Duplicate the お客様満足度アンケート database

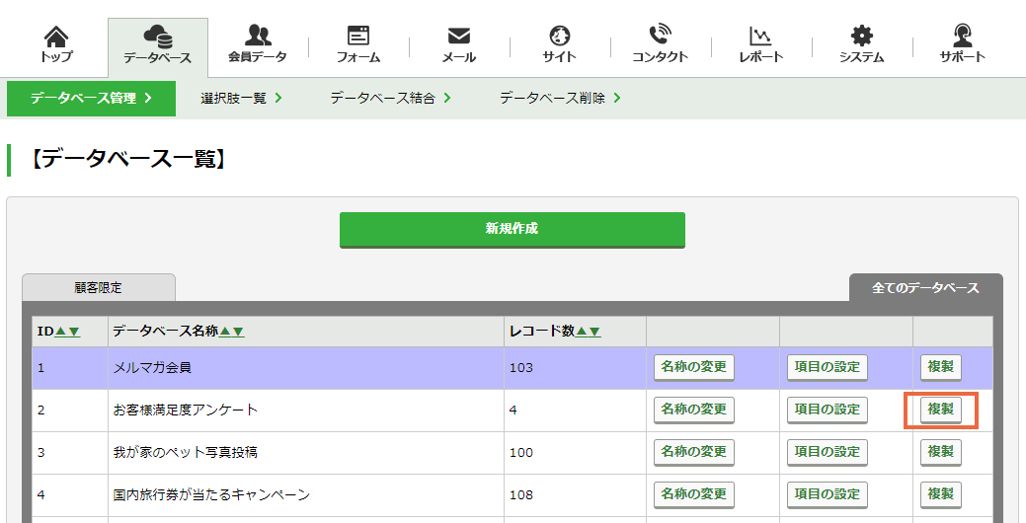941,410
